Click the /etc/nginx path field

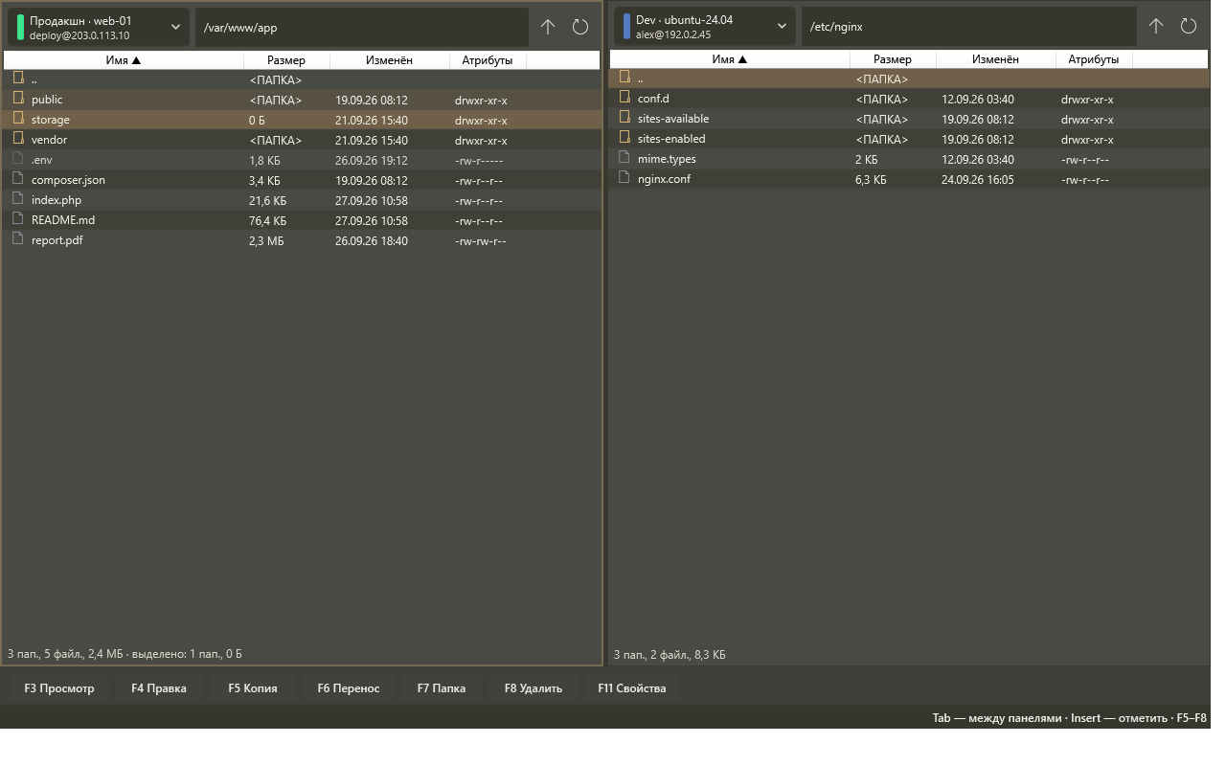(x=969, y=27)
